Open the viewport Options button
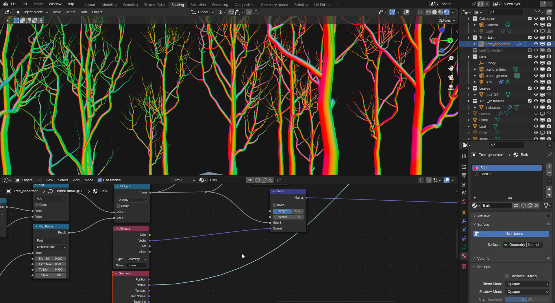 447,20
